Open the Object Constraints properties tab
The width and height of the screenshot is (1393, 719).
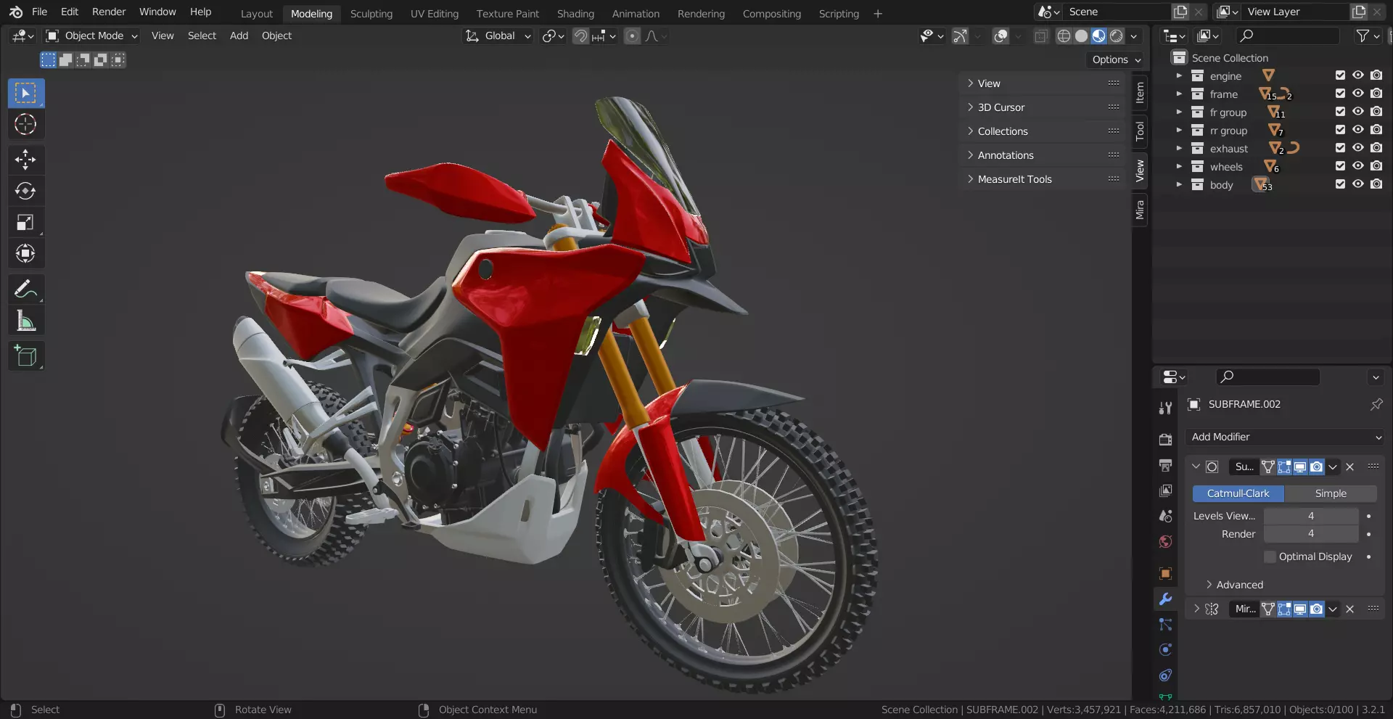pyautogui.click(x=1165, y=675)
